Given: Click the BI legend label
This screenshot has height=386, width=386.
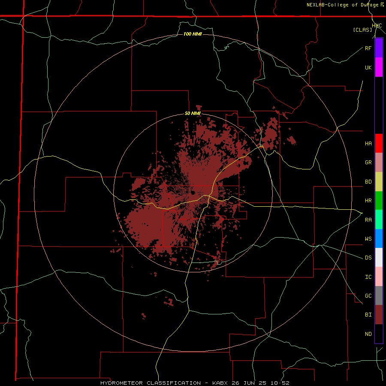Looking at the screenshot, I should 368,315.
